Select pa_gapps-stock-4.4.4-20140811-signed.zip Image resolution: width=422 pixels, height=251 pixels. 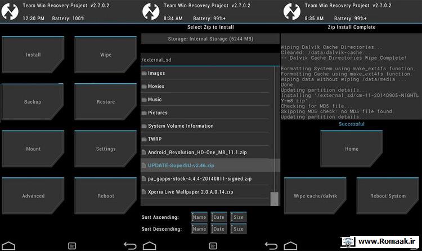click(x=205, y=178)
